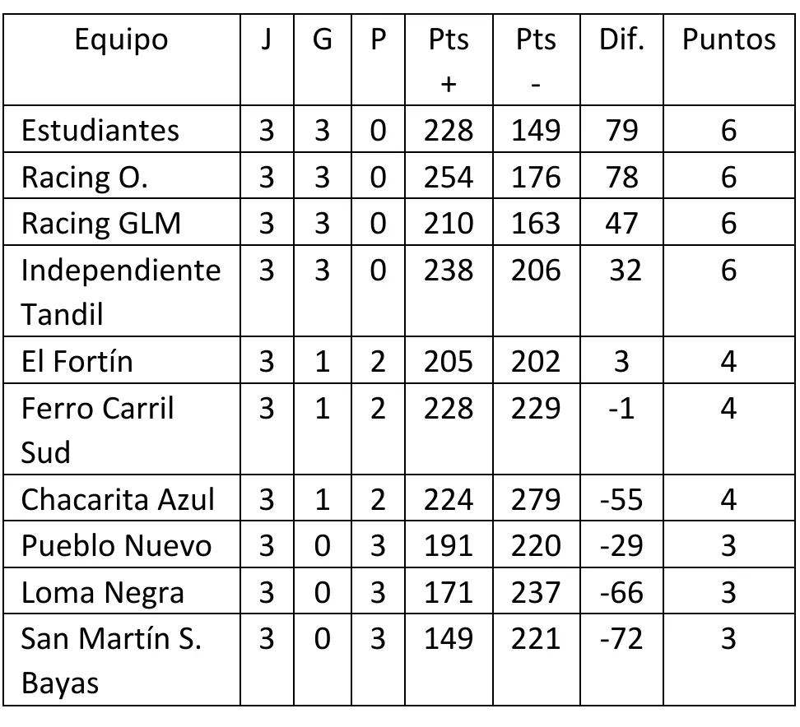Select the Pueblo Nuevo team cell
The width and height of the screenshot is (800, 727).
pyautogui.click(x=116, y=545)
